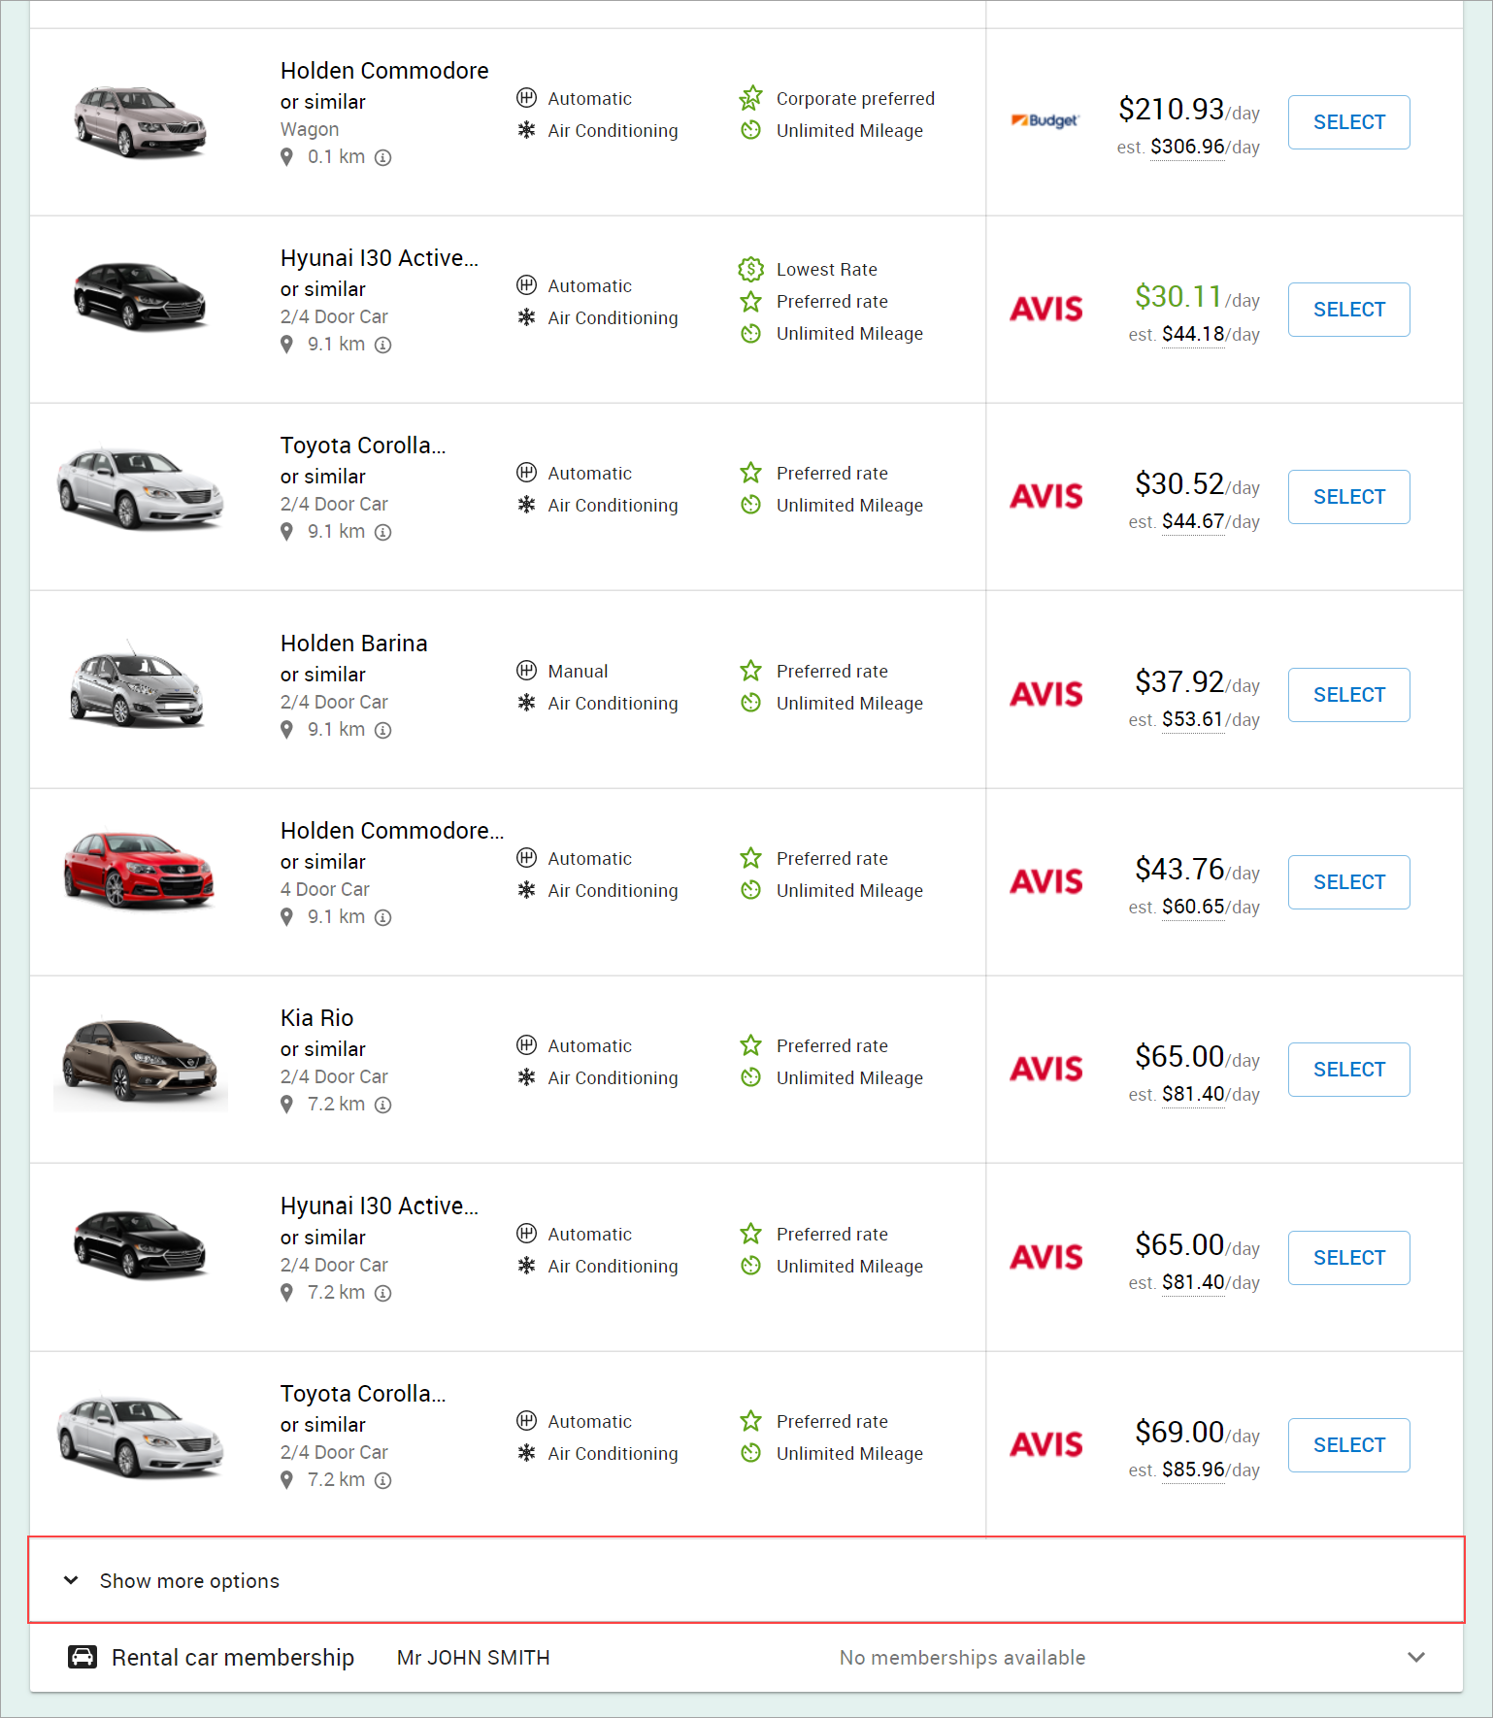Click Corporate preferred star icon on Budget row
Viewport: 1493px width, 1718px height.
pyautogui.click(x=750, y=98)
